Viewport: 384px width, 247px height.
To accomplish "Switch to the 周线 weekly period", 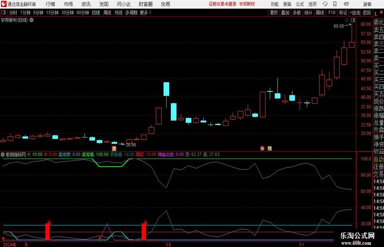I will [x=107, y=13].
